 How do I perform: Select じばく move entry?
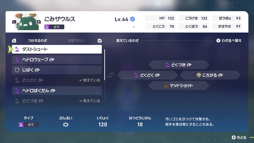pos(57,70)
